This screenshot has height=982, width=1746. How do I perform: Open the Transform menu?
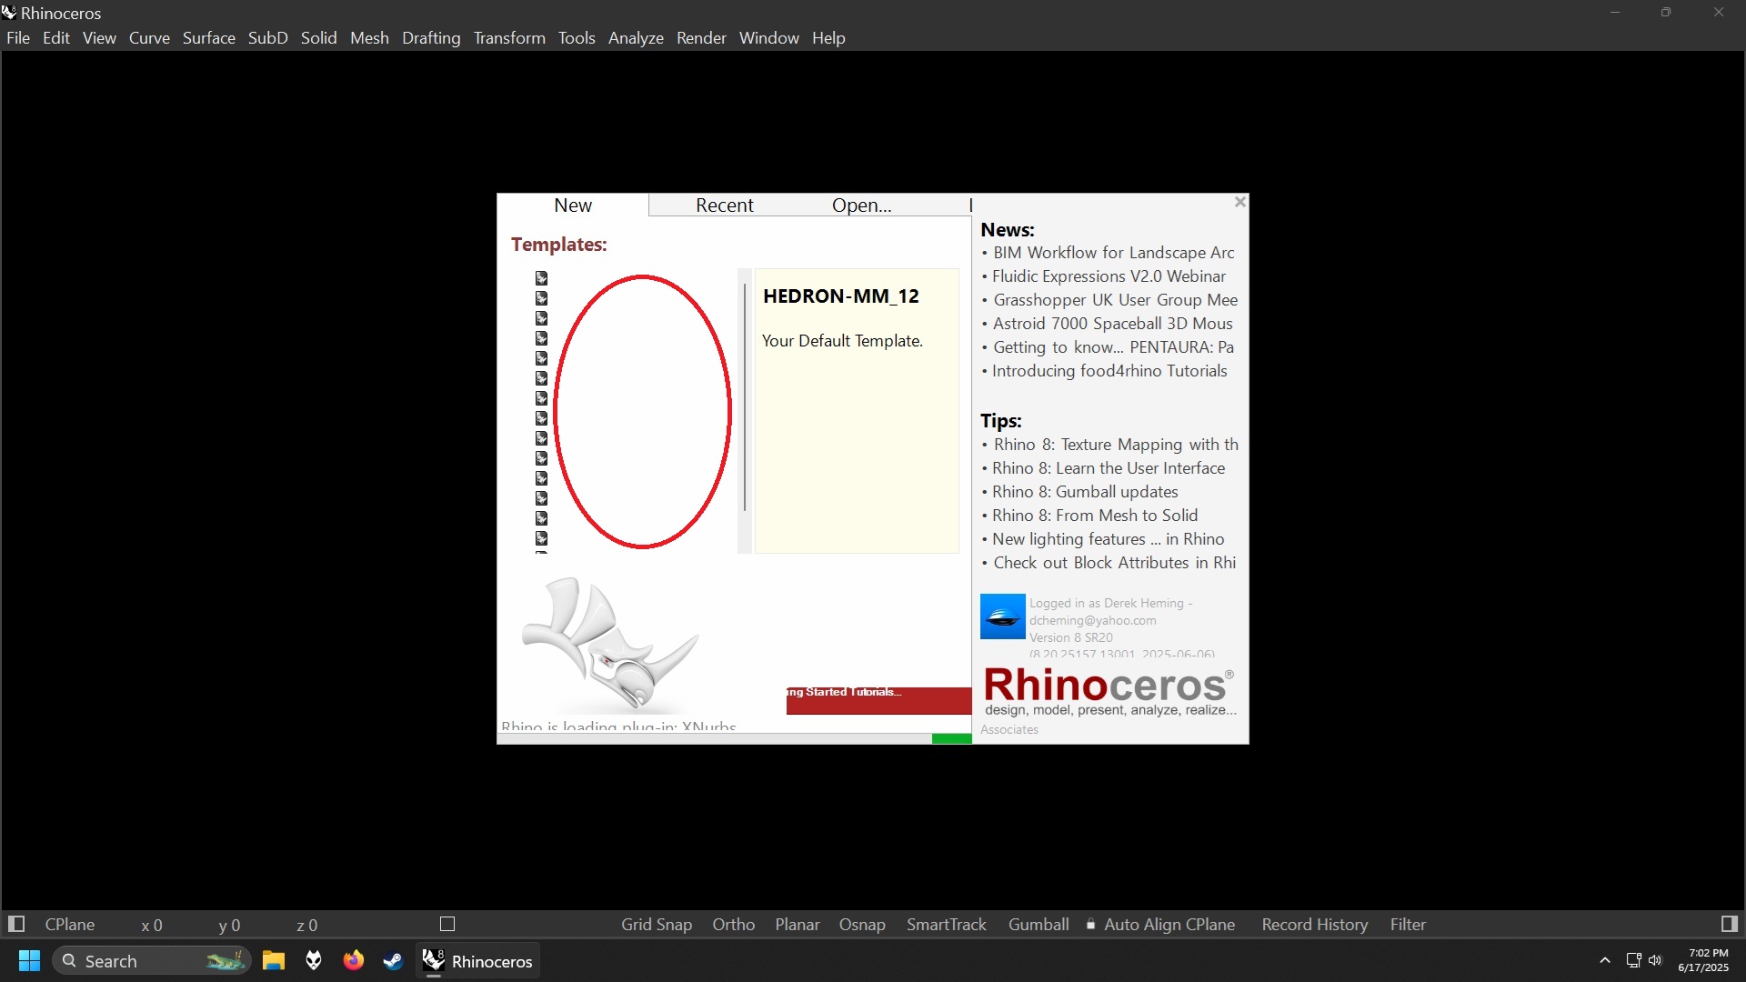coord(509,38)
